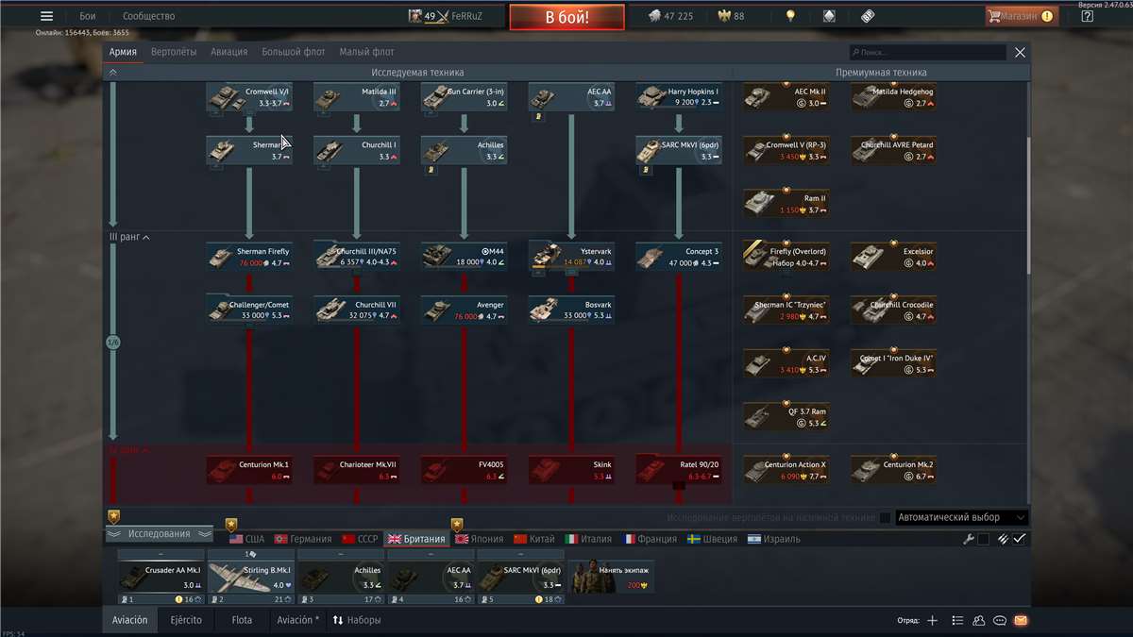
Task: Select the Израиль country tab
Action: [773, 539]
